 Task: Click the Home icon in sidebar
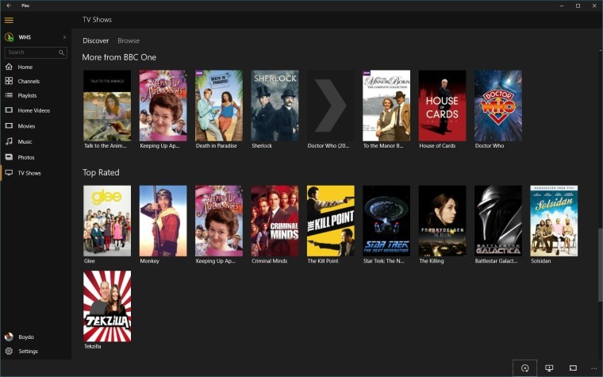[x=9, y=67]
